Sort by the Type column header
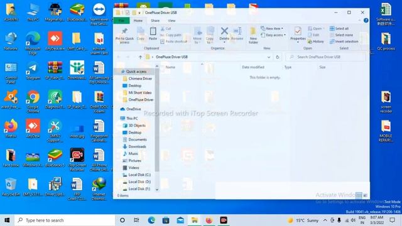Viewport: 402px width, 226px height. [x=288, y=67]
